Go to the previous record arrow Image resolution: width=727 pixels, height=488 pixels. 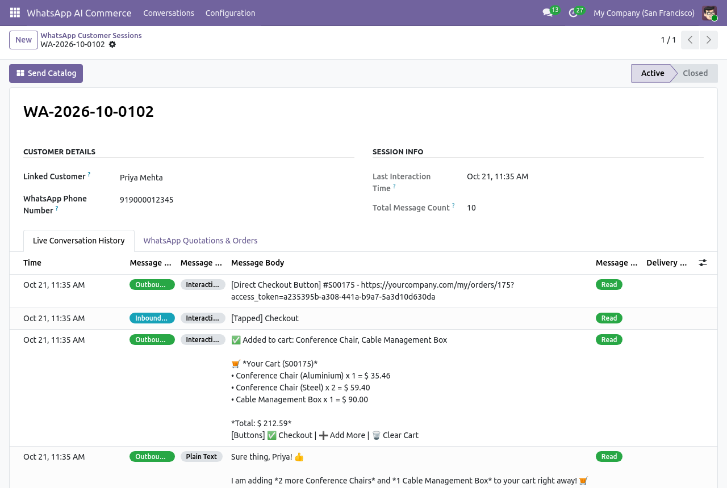pyautogui.click(x=690, y=40)
